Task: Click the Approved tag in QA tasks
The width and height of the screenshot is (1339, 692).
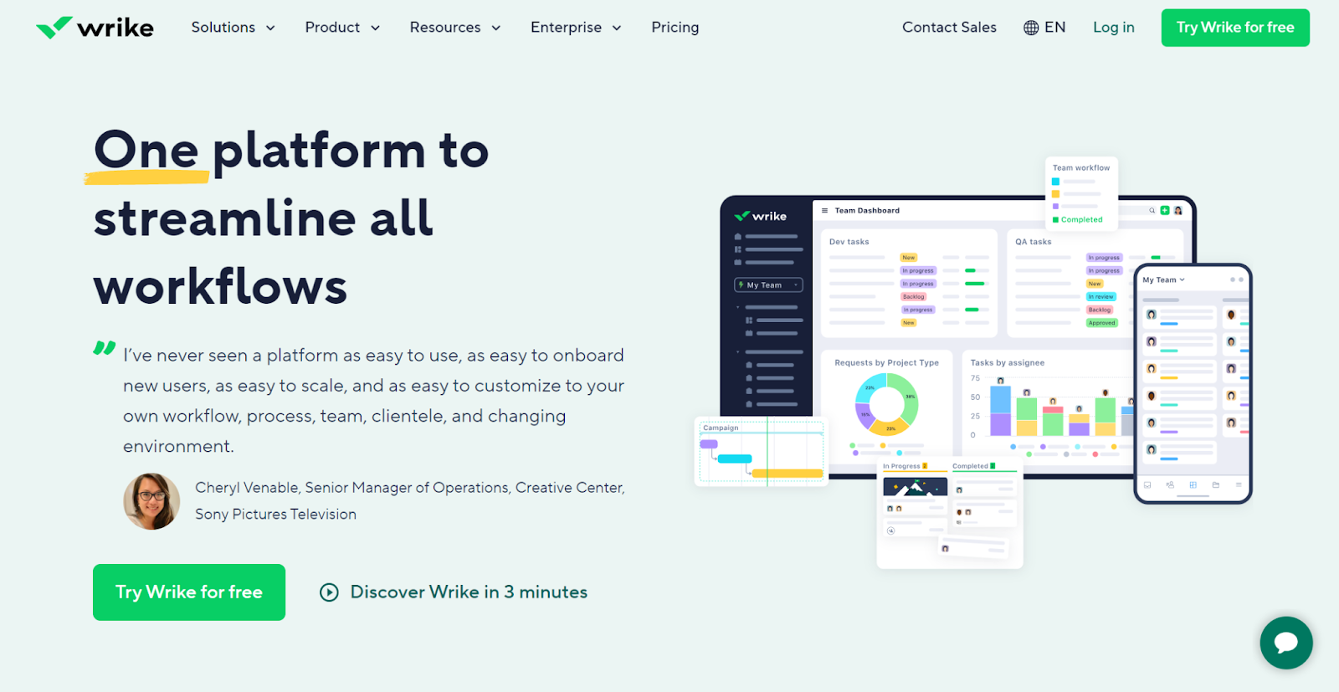Action: (x=1101, y=323)
